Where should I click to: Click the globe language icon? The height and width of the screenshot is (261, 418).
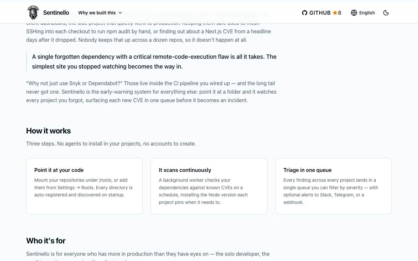coord(354,13)
